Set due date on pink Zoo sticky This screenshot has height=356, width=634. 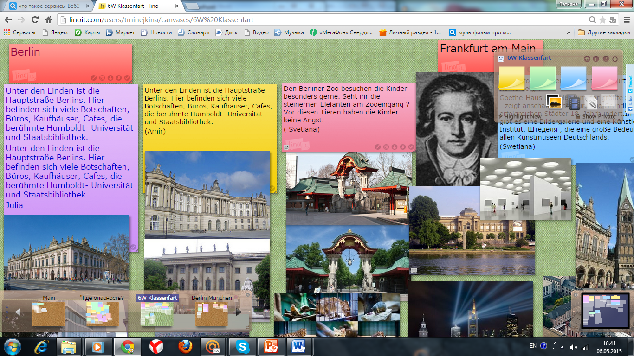386,147
